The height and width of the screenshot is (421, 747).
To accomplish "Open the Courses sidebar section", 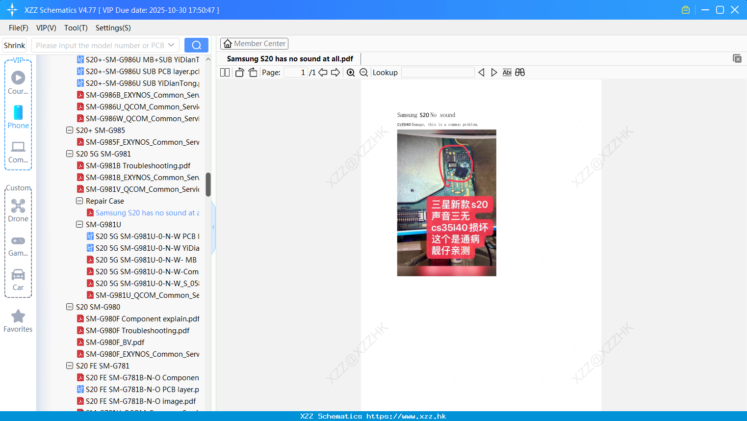I will (x=18, y=83).
